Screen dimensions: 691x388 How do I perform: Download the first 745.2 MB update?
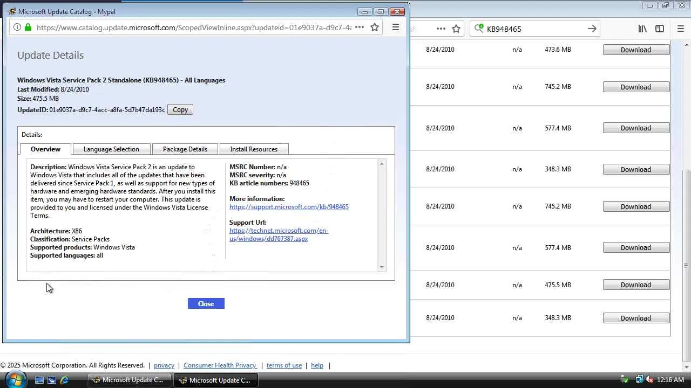pos(636,87)
